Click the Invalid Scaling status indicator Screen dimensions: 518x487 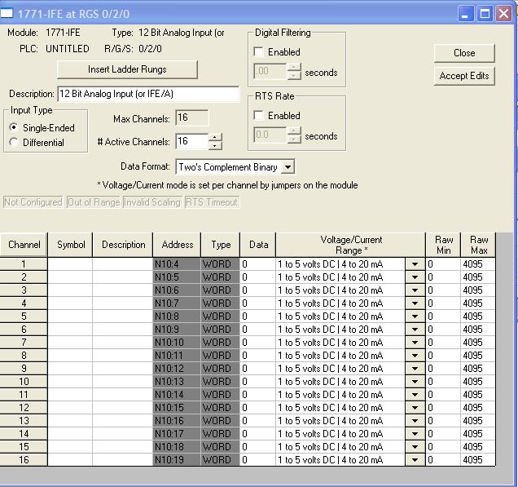point(152,202)
